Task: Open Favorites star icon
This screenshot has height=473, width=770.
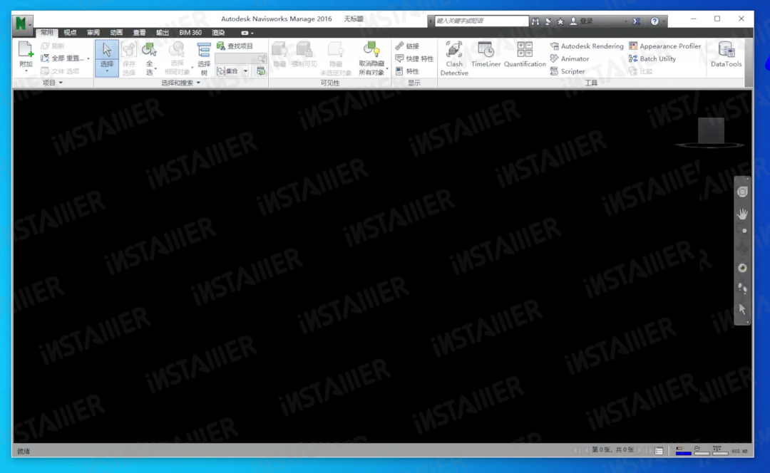Action: 560,21
